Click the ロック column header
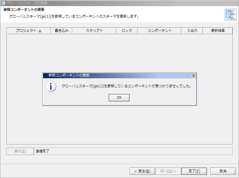 coord(127,31)
